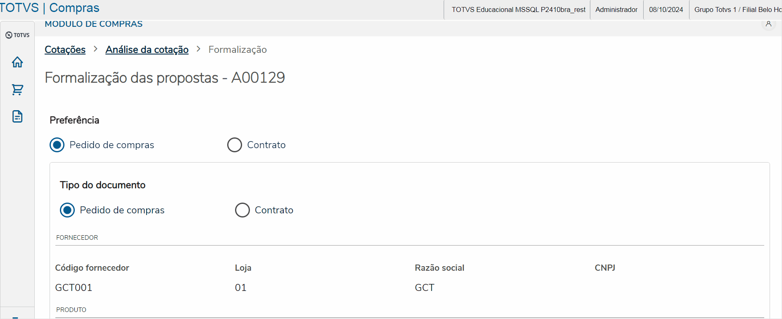782x319 pixels.
Task: Click the Razão social value GCT
Action: (x=425, y=288)
